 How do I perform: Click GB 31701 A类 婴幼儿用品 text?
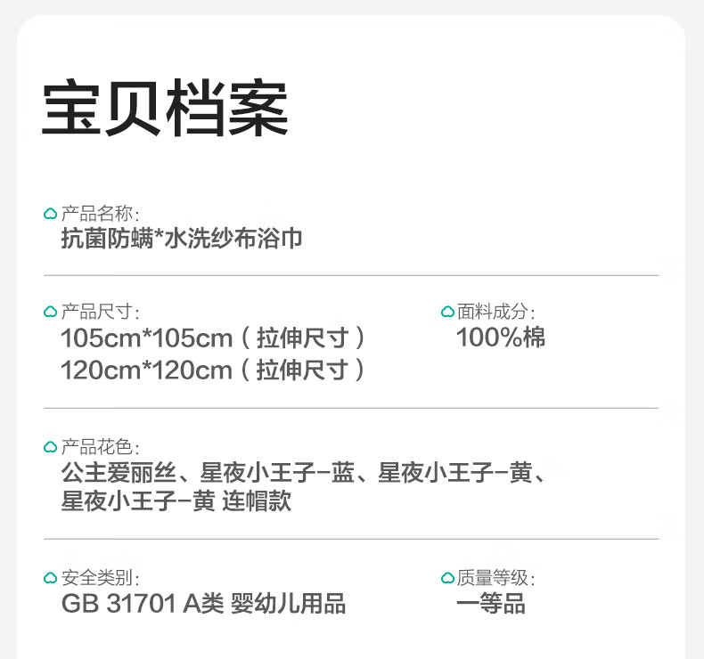tap(203, 605)
